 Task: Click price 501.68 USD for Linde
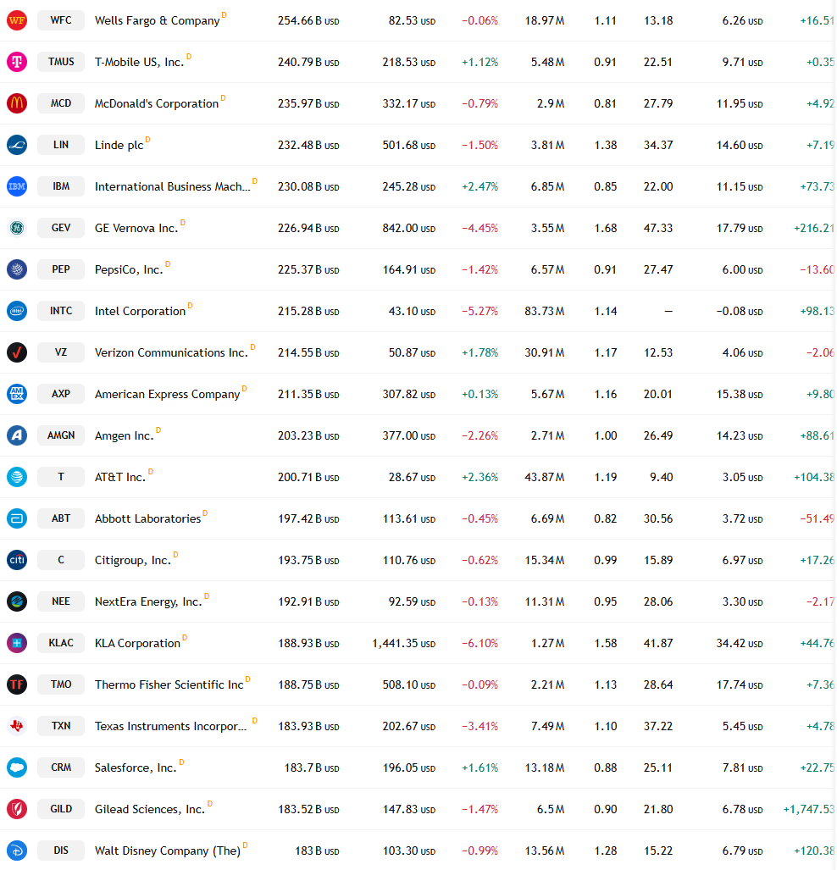(409, 146)
